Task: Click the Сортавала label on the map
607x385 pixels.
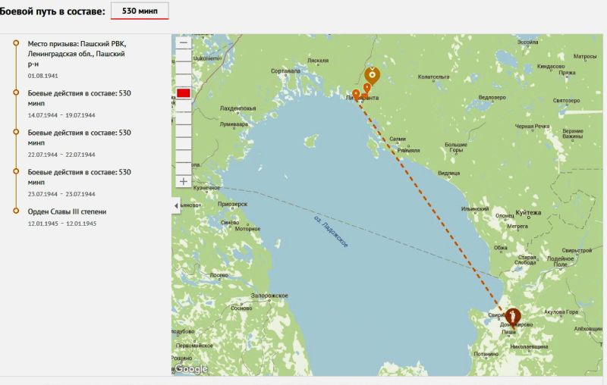Action: coord(285,71)
